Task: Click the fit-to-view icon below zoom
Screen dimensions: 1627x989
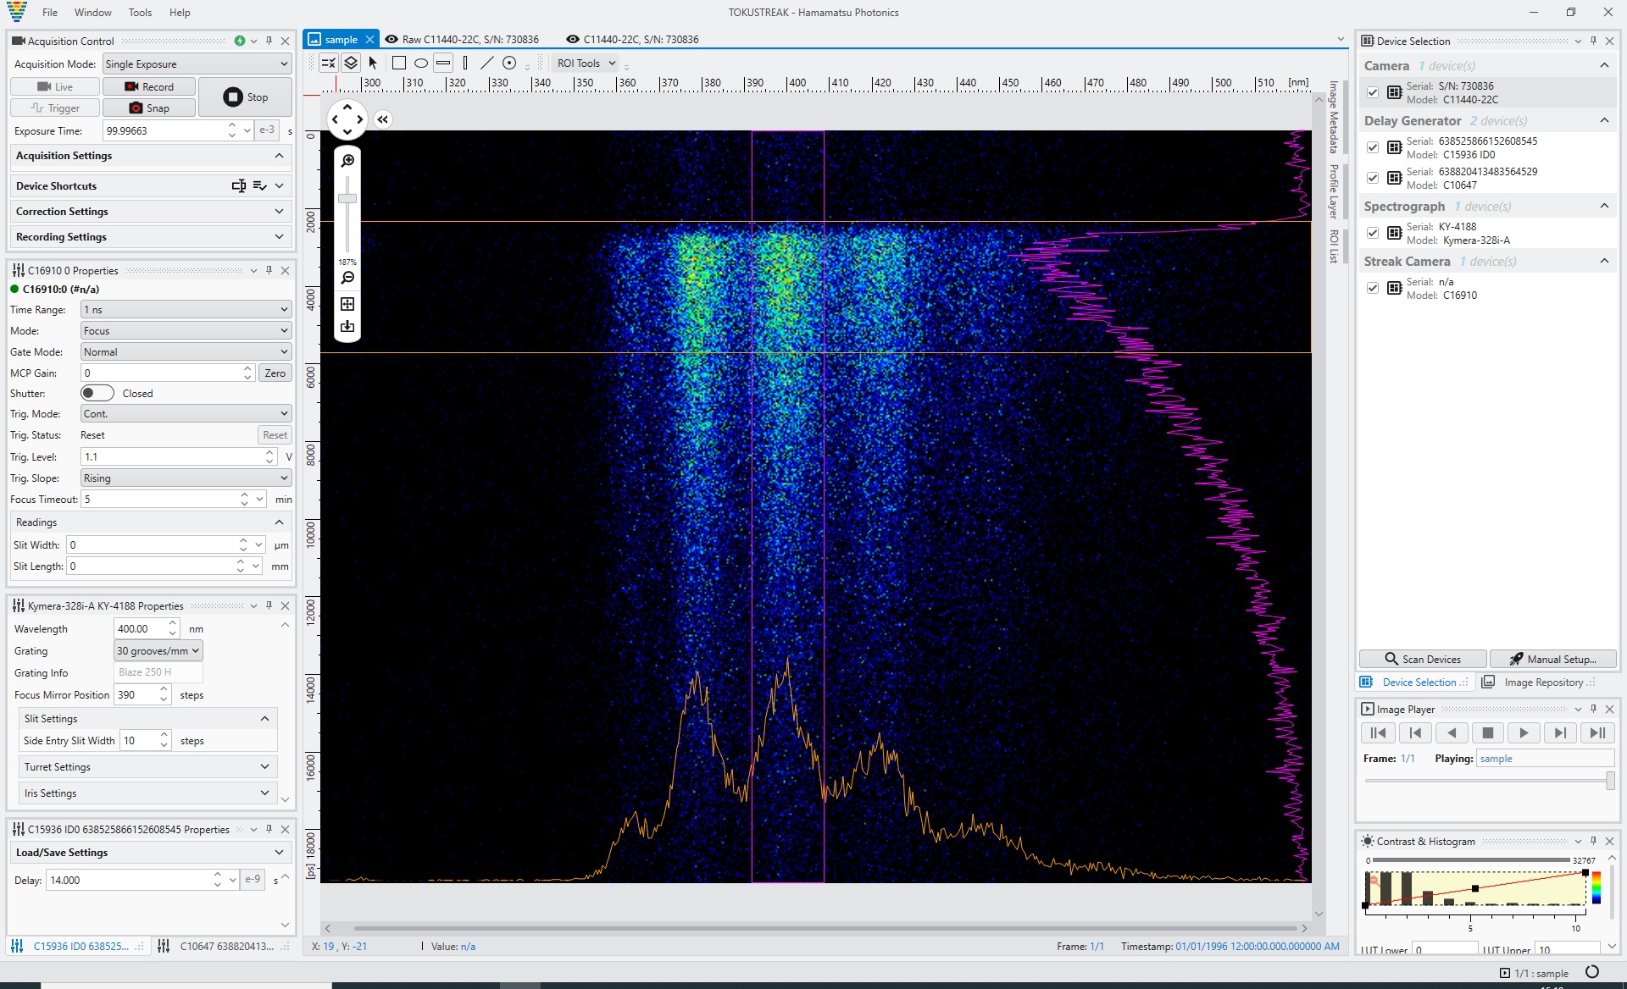Action: (347, 304)
